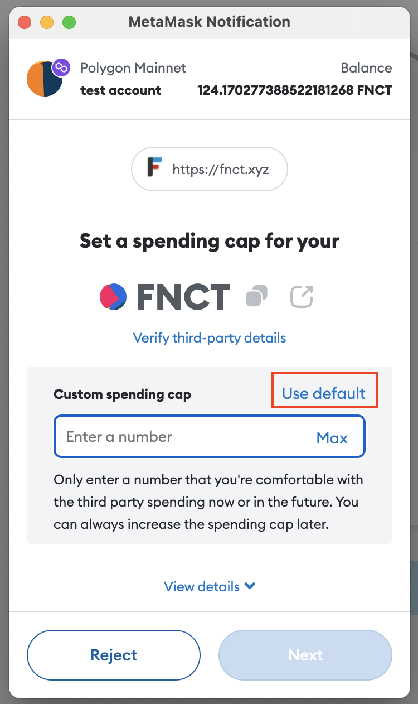Click the Polygon network badge icon
This screenshot has width=418, height=704.
pos(60,68)
